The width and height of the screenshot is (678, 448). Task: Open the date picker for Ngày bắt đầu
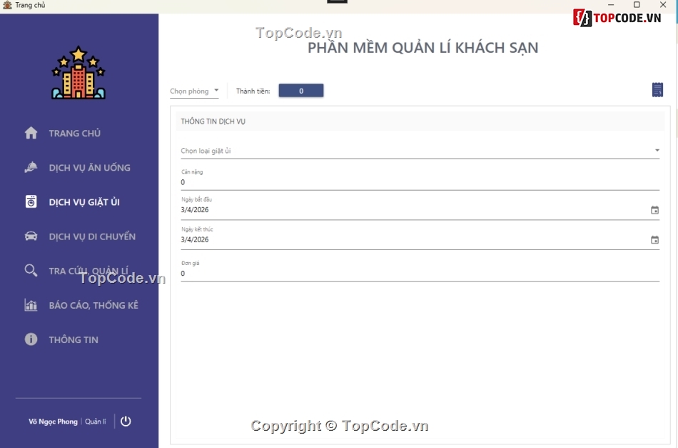pyautogui.click(x=655, y=211)
